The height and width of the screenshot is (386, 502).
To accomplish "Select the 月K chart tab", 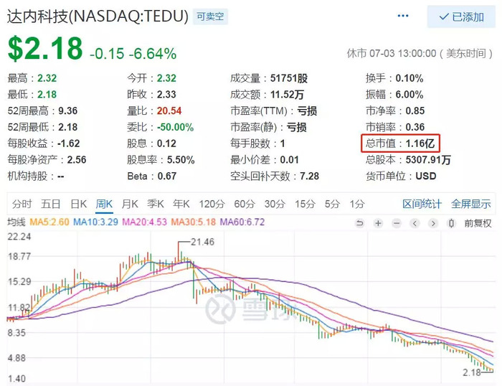I will [x=130, y=204].
